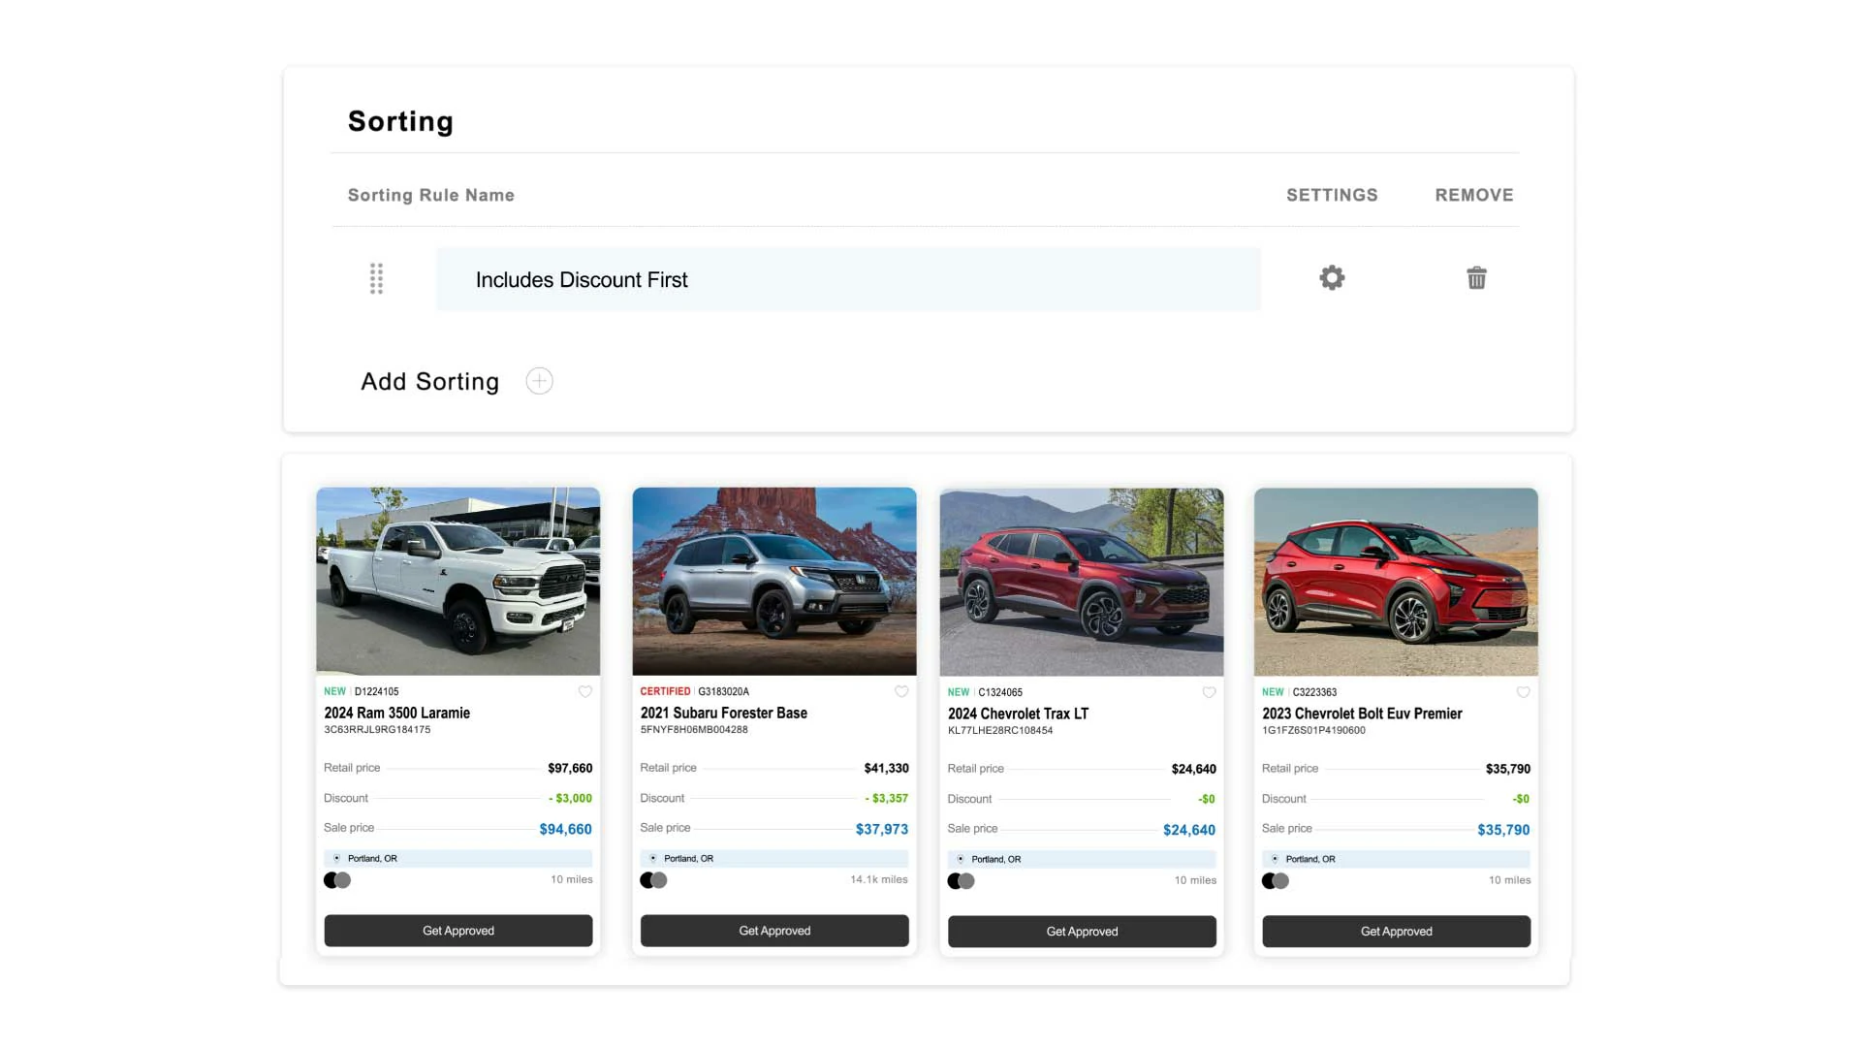This screenshot has height=1047, width=1861.
Task: Click the Sorting panel heading
Action: [x=400, y=121]
